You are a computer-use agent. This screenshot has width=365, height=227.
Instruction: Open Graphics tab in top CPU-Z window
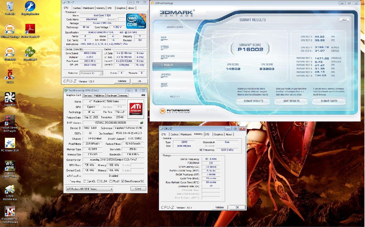click(x=121, y=8)
